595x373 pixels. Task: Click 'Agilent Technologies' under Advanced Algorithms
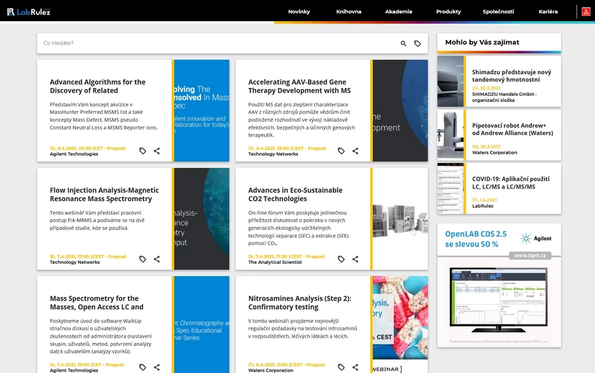pos(74,155)
